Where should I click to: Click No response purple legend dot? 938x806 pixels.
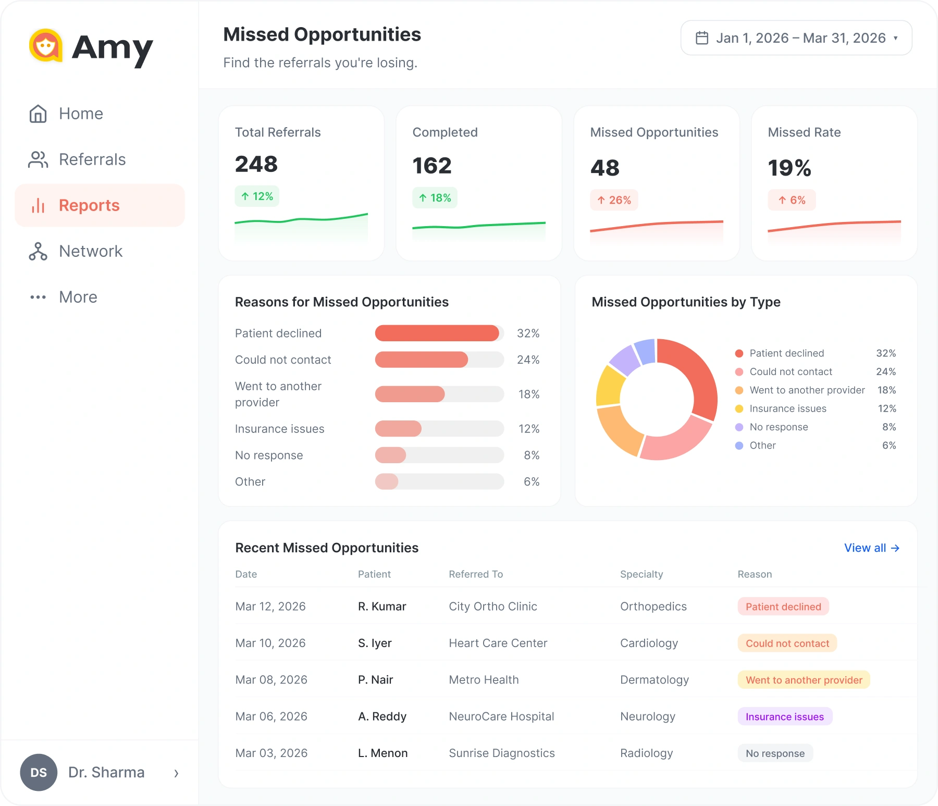click(x=739, y=427)
